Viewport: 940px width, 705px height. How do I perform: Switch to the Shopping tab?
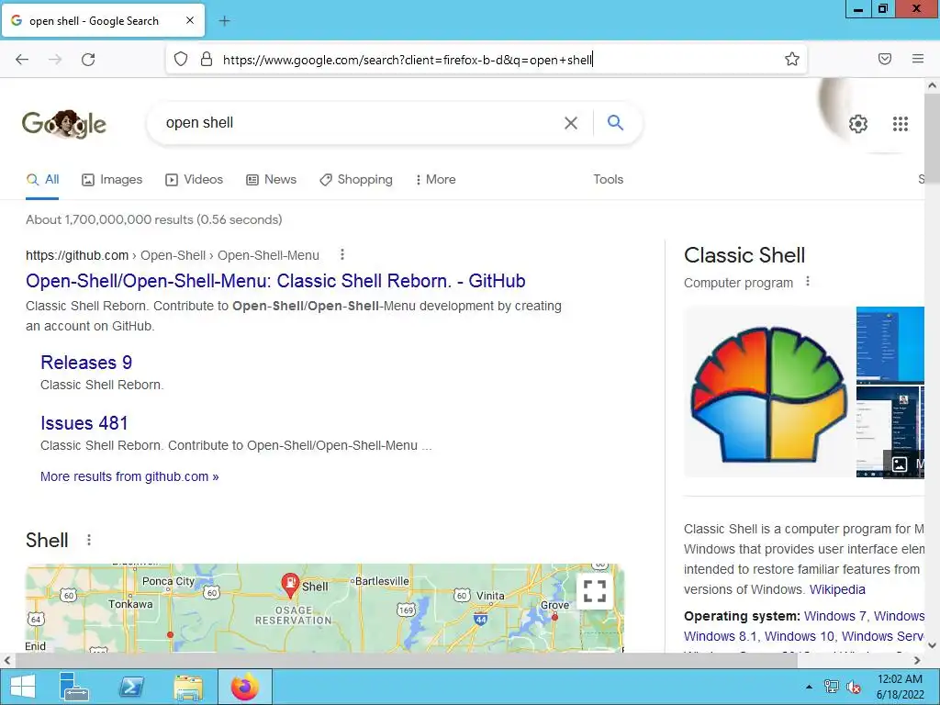(x=356, y=179)
